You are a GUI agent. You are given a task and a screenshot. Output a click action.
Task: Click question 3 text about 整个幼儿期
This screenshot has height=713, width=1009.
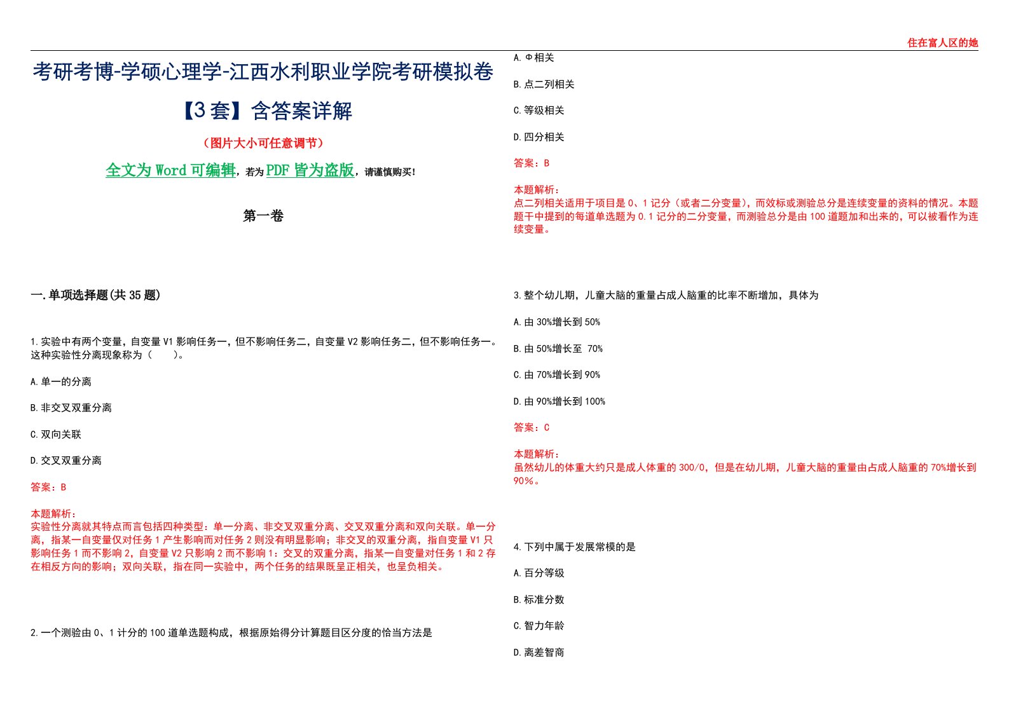click(666, 295)
